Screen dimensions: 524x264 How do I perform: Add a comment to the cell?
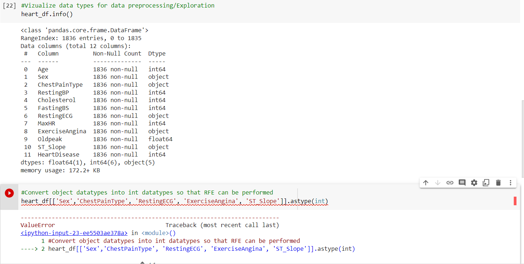tap(462, 183)
